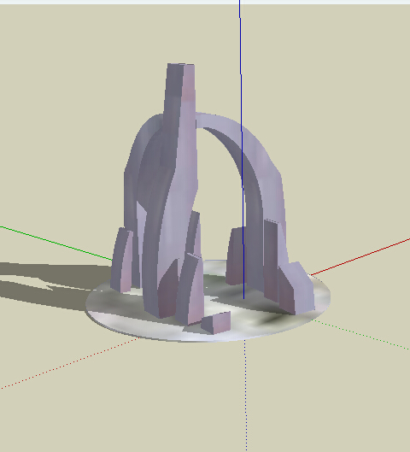Select the small block at the base's front edge
The image size is (410, 452).
coord(216,323)
